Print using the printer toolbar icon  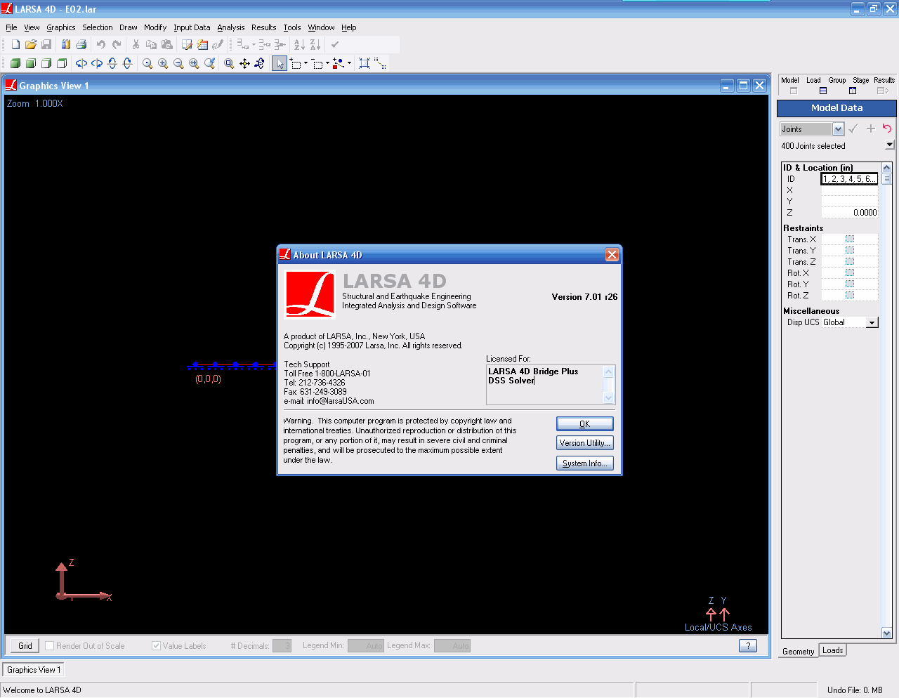[x=81, y=44]
